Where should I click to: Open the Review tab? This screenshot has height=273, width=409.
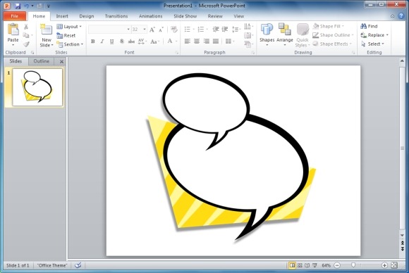click(x=215, y=16)
